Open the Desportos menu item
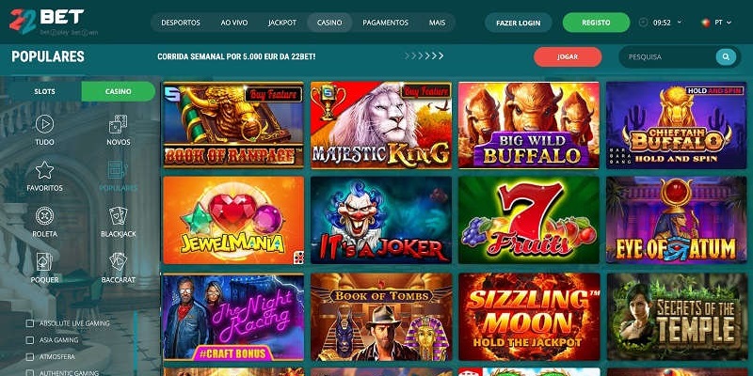Screen dimensions: 753x376 coord(181,23)
